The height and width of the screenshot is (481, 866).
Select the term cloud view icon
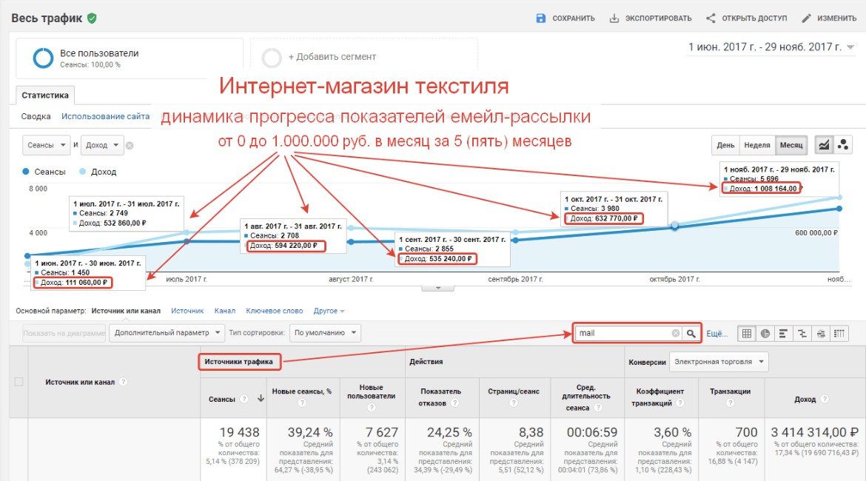(821, 333)
